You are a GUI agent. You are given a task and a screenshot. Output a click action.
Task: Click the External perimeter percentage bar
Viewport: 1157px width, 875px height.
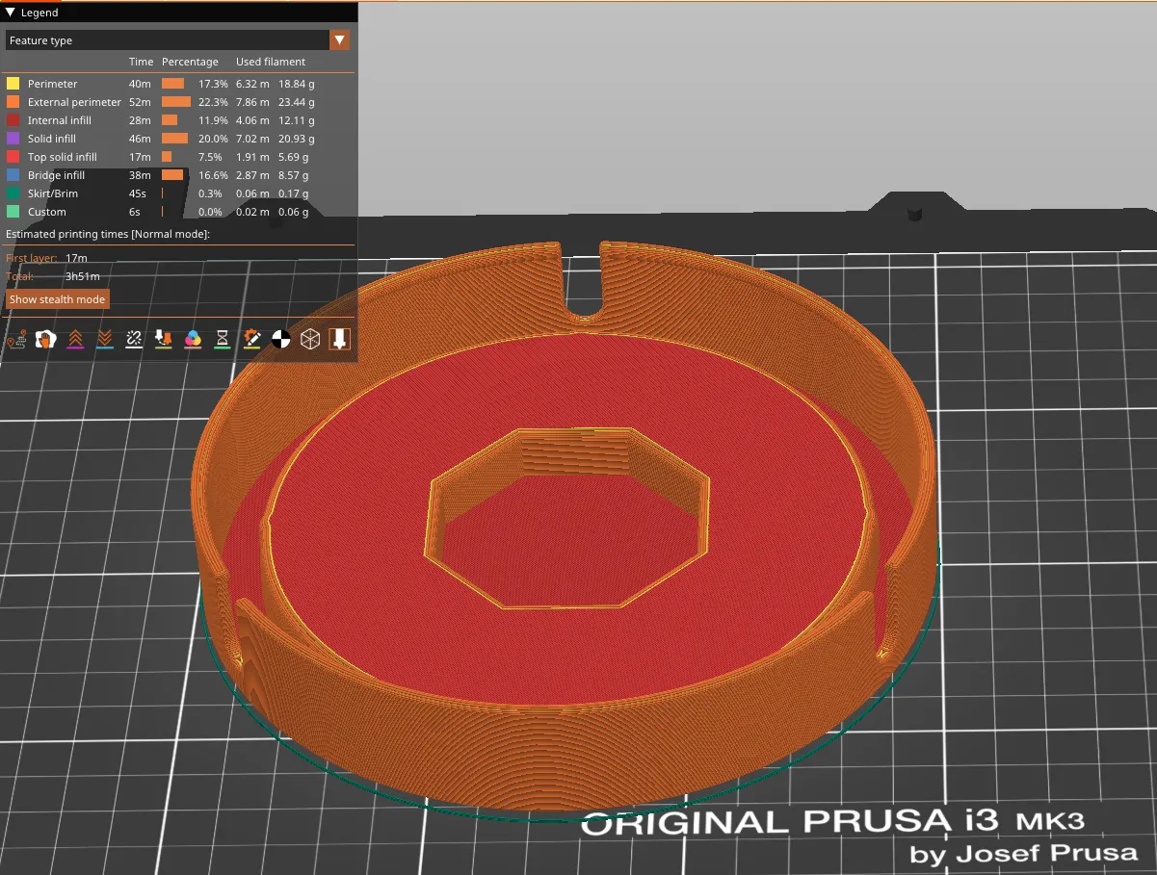tap(176, 102)
